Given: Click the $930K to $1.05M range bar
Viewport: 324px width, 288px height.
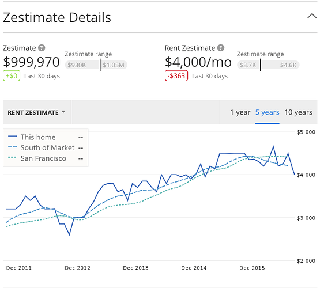Looking at the screenshot, I should click(x=96, y=65).
